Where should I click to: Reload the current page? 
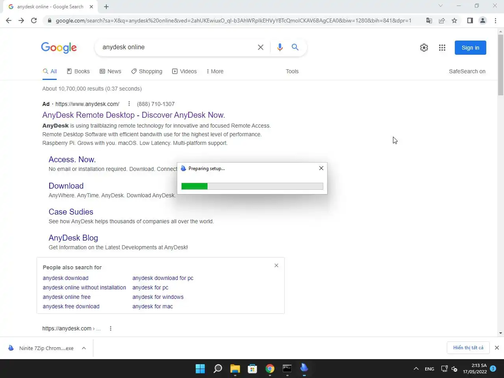34,20
